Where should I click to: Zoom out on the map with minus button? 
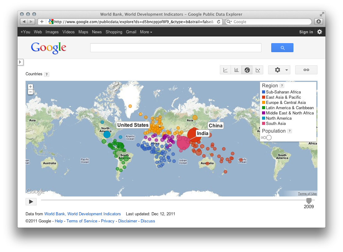coord(30,92)
